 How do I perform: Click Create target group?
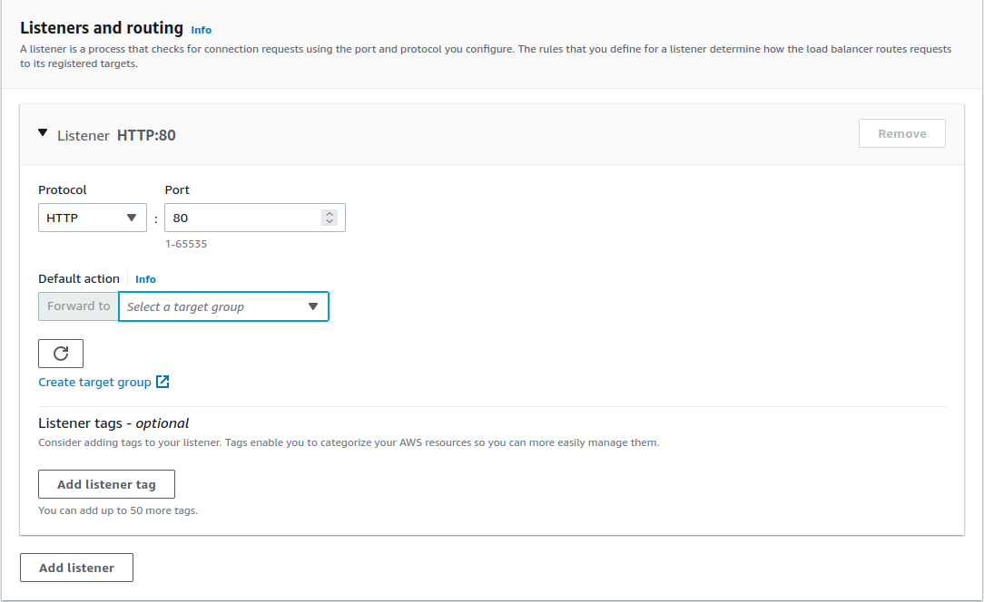tap(94, 382)
